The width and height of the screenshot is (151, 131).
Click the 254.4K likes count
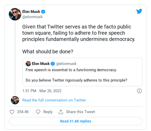click(23, 112)
